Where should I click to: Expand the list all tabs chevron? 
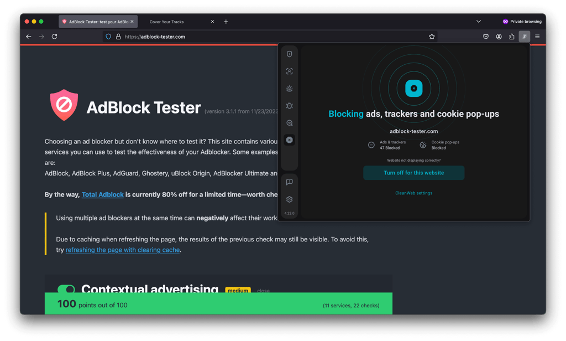(x=479, y=22)
